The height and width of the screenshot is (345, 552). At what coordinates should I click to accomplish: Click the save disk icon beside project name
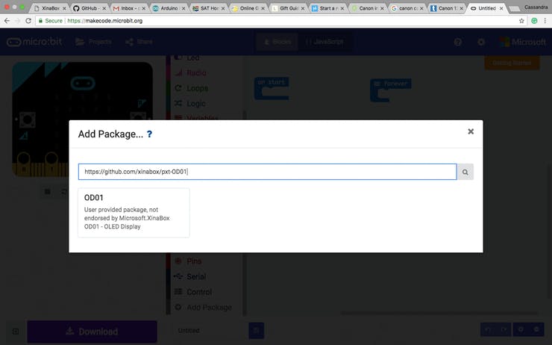click(257, 331)
